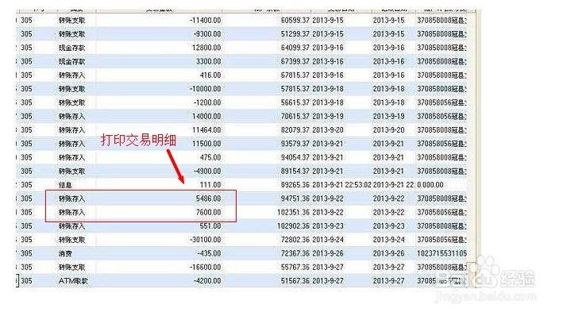
Task: Select the amount cell -11400.00
Action: coord(205,21)
